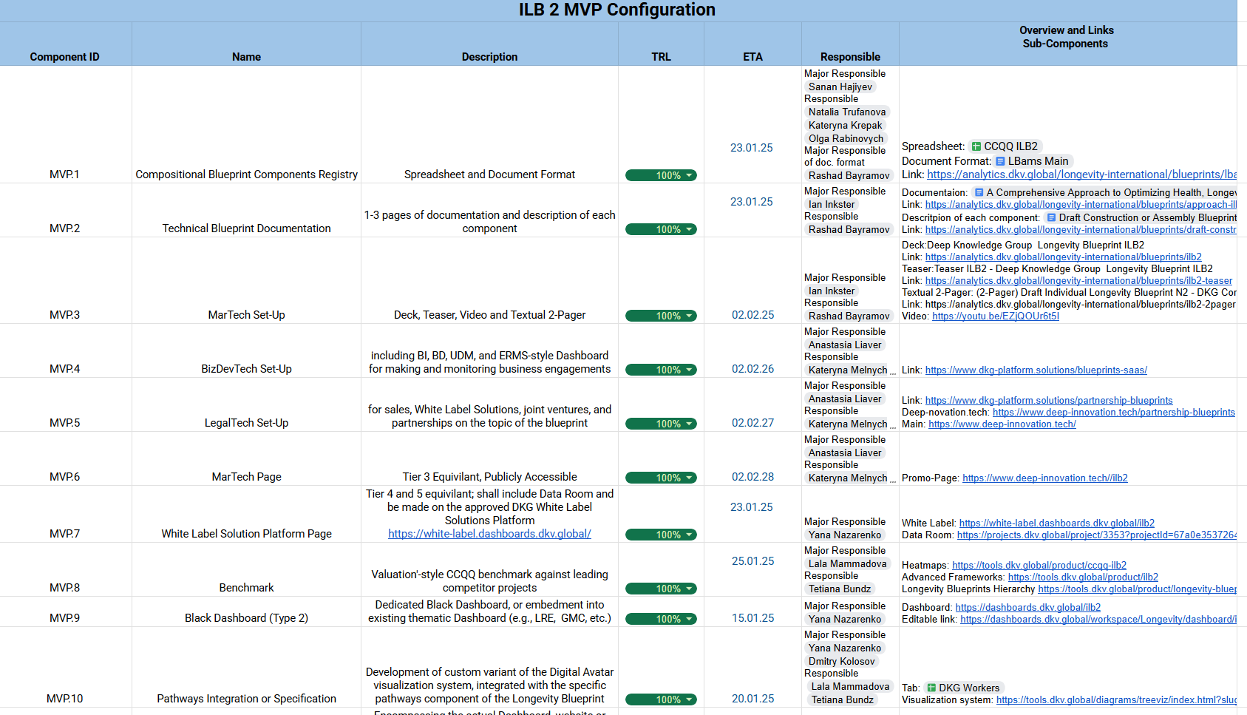Click the ILB 2 MVP Configuration title cell
Screen dimensions: 1247x715
[x=617, y=10]
